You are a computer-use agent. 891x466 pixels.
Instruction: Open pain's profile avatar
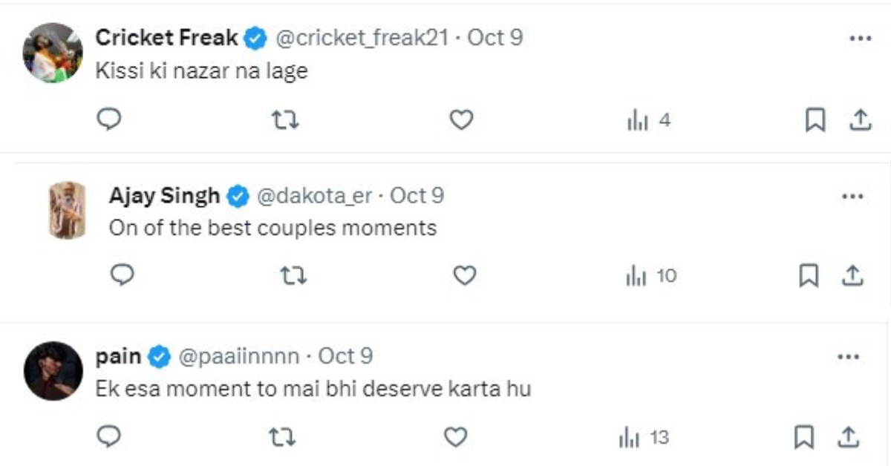tap(53, 371)
